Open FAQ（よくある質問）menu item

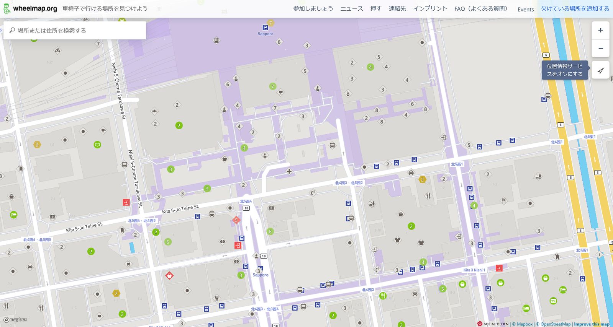(482, 8)
